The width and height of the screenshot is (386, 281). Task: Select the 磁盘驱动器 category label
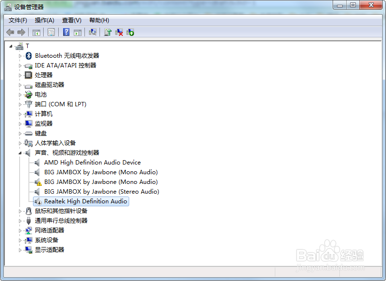[50, 85]
